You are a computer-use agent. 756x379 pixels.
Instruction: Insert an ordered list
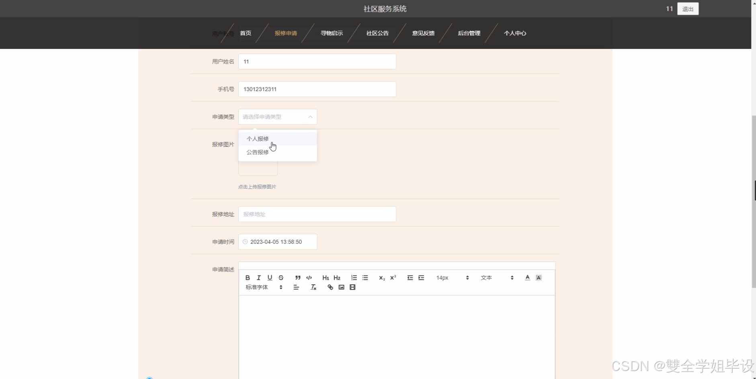click(x=354, y=278)
